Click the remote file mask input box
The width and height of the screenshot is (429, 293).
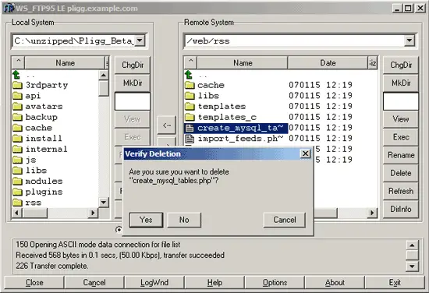tap(401, 101)
